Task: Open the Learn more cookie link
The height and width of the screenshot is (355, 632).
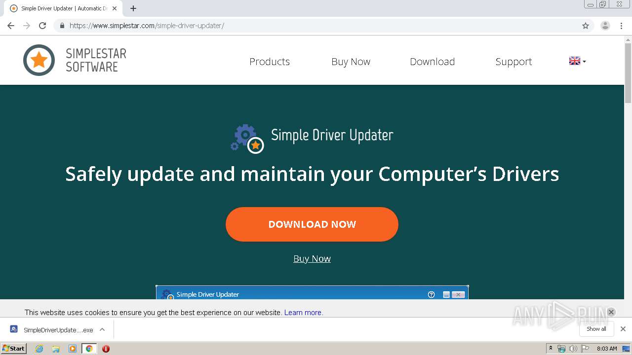Action: coord(303,313)
